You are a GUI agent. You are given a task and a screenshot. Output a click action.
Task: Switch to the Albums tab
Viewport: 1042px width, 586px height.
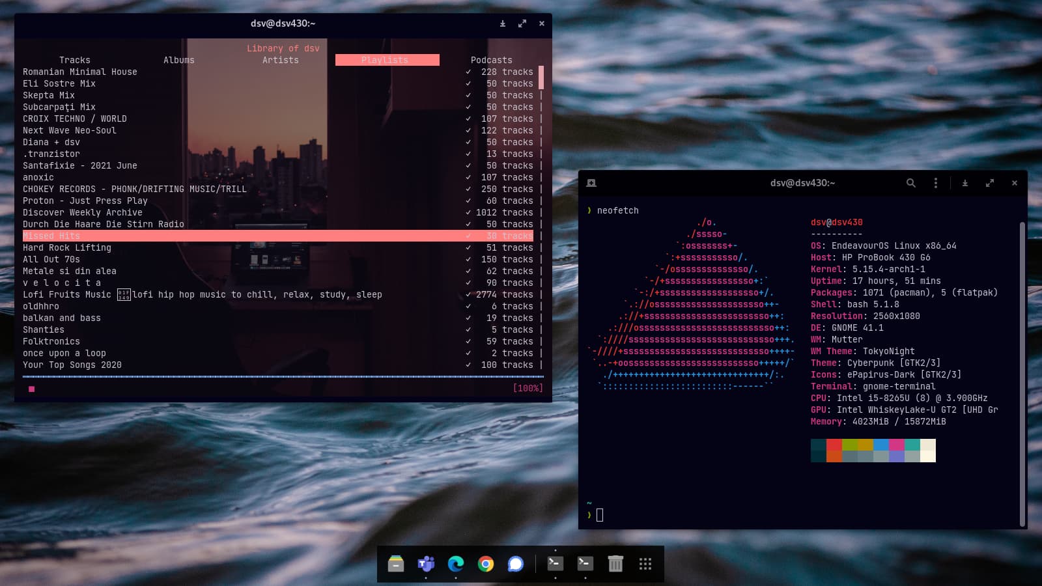(x=179, y=60)
